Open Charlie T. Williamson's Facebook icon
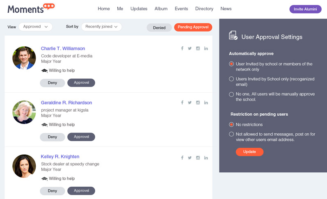Viewport: 327px width, 199px height. click(x=182, y=48)
